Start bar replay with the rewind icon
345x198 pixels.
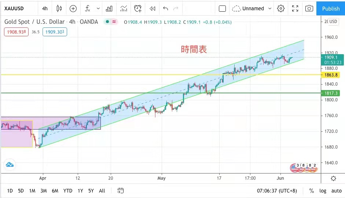tap(152, 8)
